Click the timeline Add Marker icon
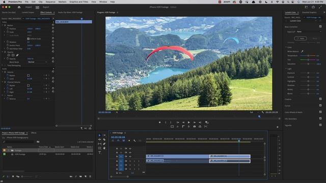 coord(129,141)
